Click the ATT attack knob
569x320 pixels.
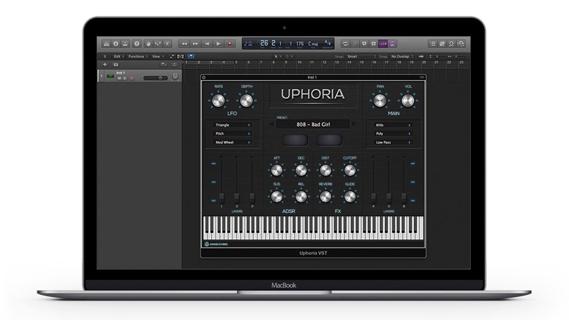pyautogui.click(x=276, y=170)
